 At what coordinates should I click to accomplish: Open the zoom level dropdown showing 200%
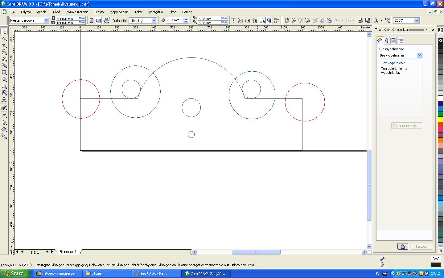tap(417, 20)
